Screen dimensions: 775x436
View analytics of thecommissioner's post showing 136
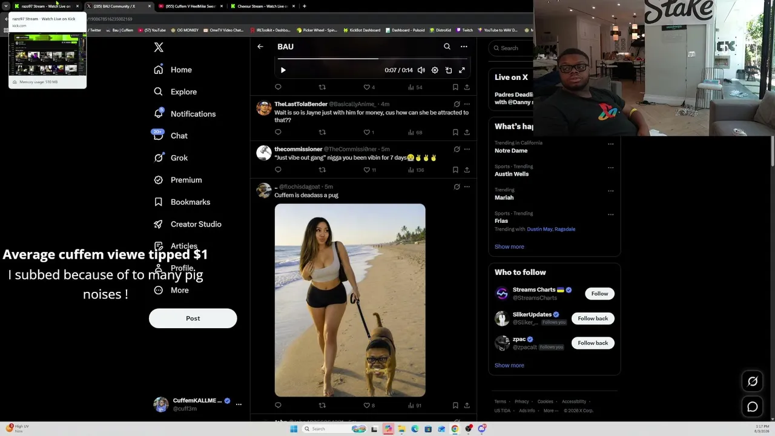pyautogui.click(x=415, y=170)
